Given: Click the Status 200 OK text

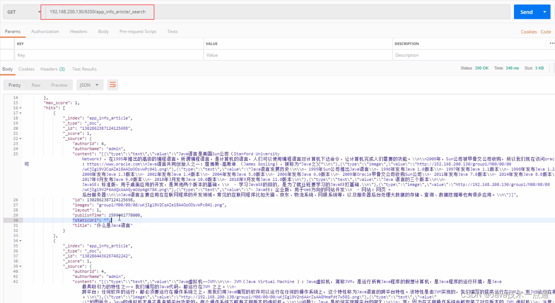Looking at the screenshot, I should click(x=475, y=68).
